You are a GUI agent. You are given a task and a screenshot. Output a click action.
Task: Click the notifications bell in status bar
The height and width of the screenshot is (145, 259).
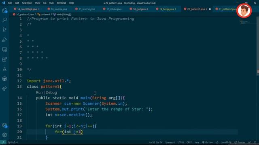coord(255,142)
